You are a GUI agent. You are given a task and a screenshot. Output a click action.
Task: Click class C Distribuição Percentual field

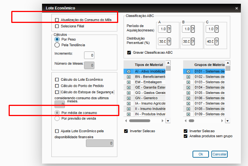point(210,41)
